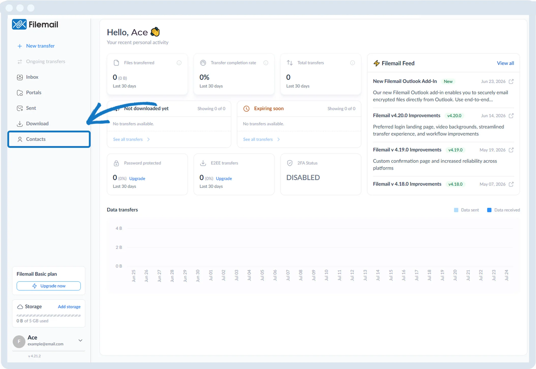Screen dimensions: 536x369
Task: Click the green New badge in feed
Action: tap(448, 81)
